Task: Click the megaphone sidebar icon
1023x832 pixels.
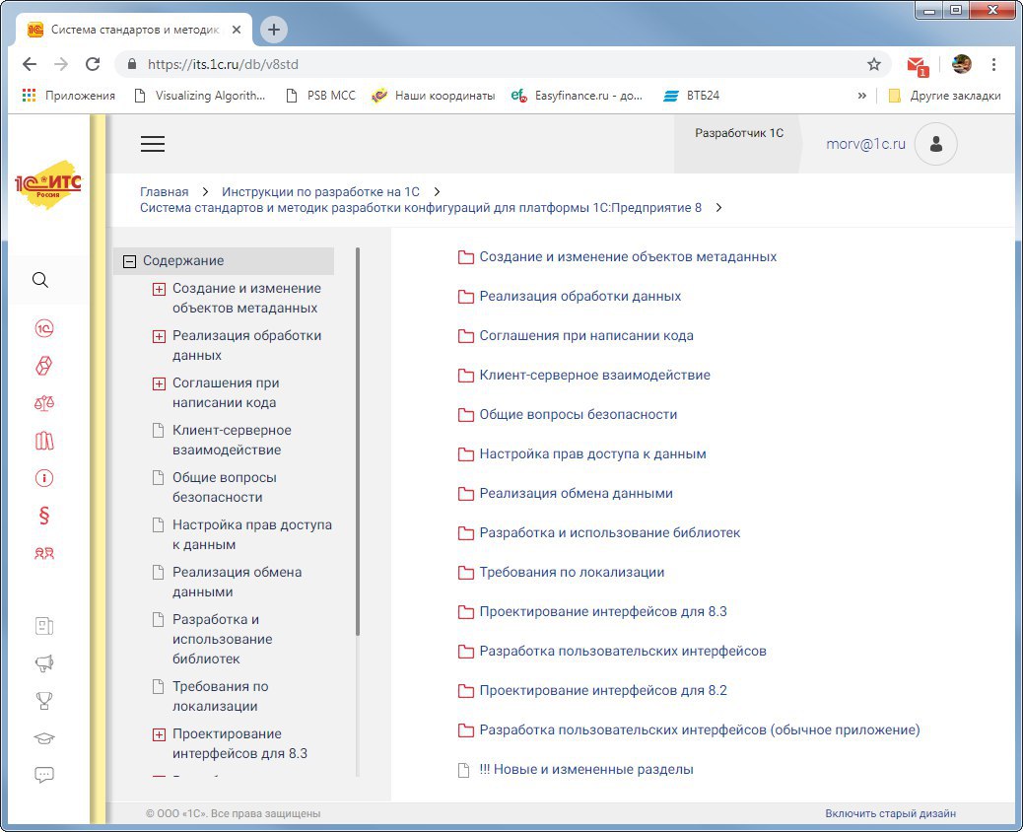Action: (43, 663)
